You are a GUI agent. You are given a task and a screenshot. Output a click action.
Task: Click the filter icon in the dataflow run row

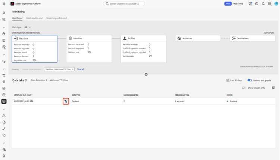tap(66, 101)
